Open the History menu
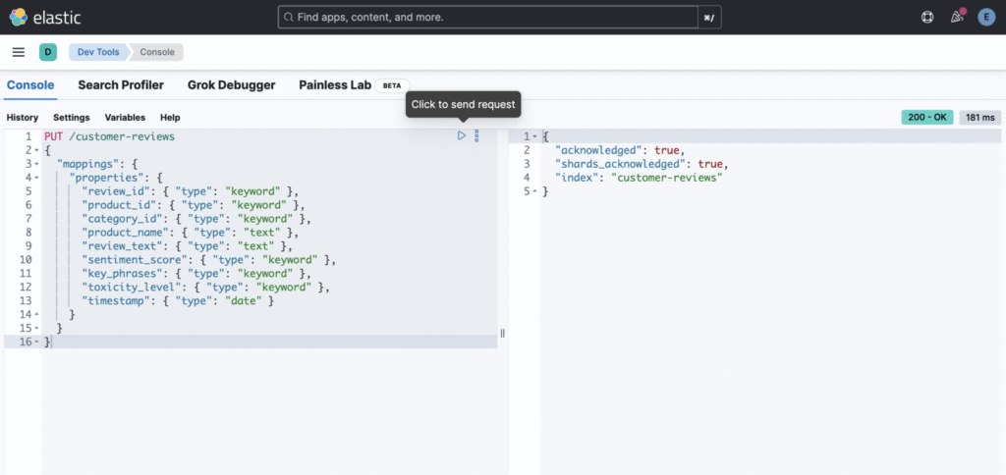Image resolution: width=1006 pixels, height=475 pixels. [x=23, y=117]
